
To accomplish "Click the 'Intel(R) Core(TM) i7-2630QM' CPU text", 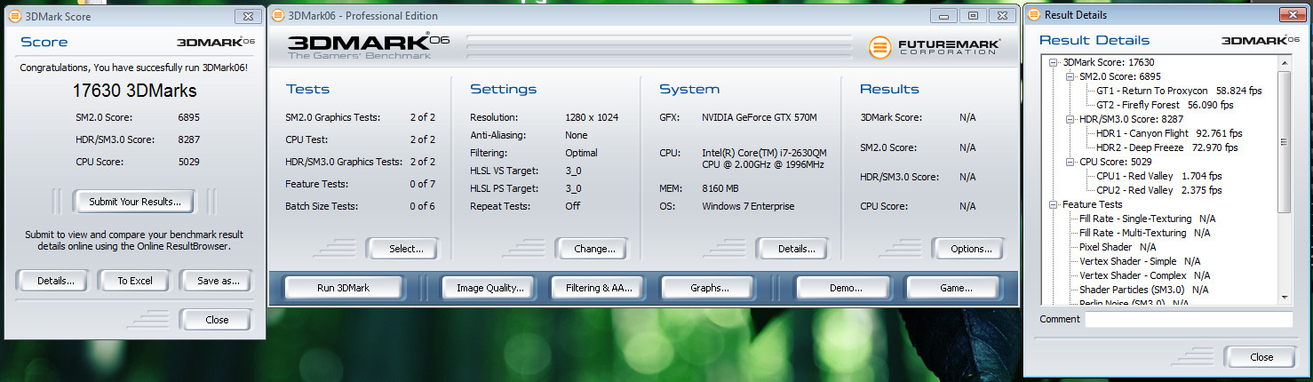I will tap(764, 153).
